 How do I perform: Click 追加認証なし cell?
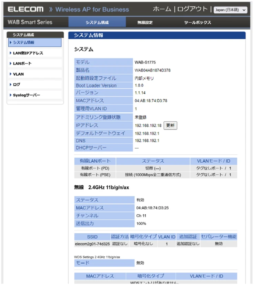click(188, 244)
